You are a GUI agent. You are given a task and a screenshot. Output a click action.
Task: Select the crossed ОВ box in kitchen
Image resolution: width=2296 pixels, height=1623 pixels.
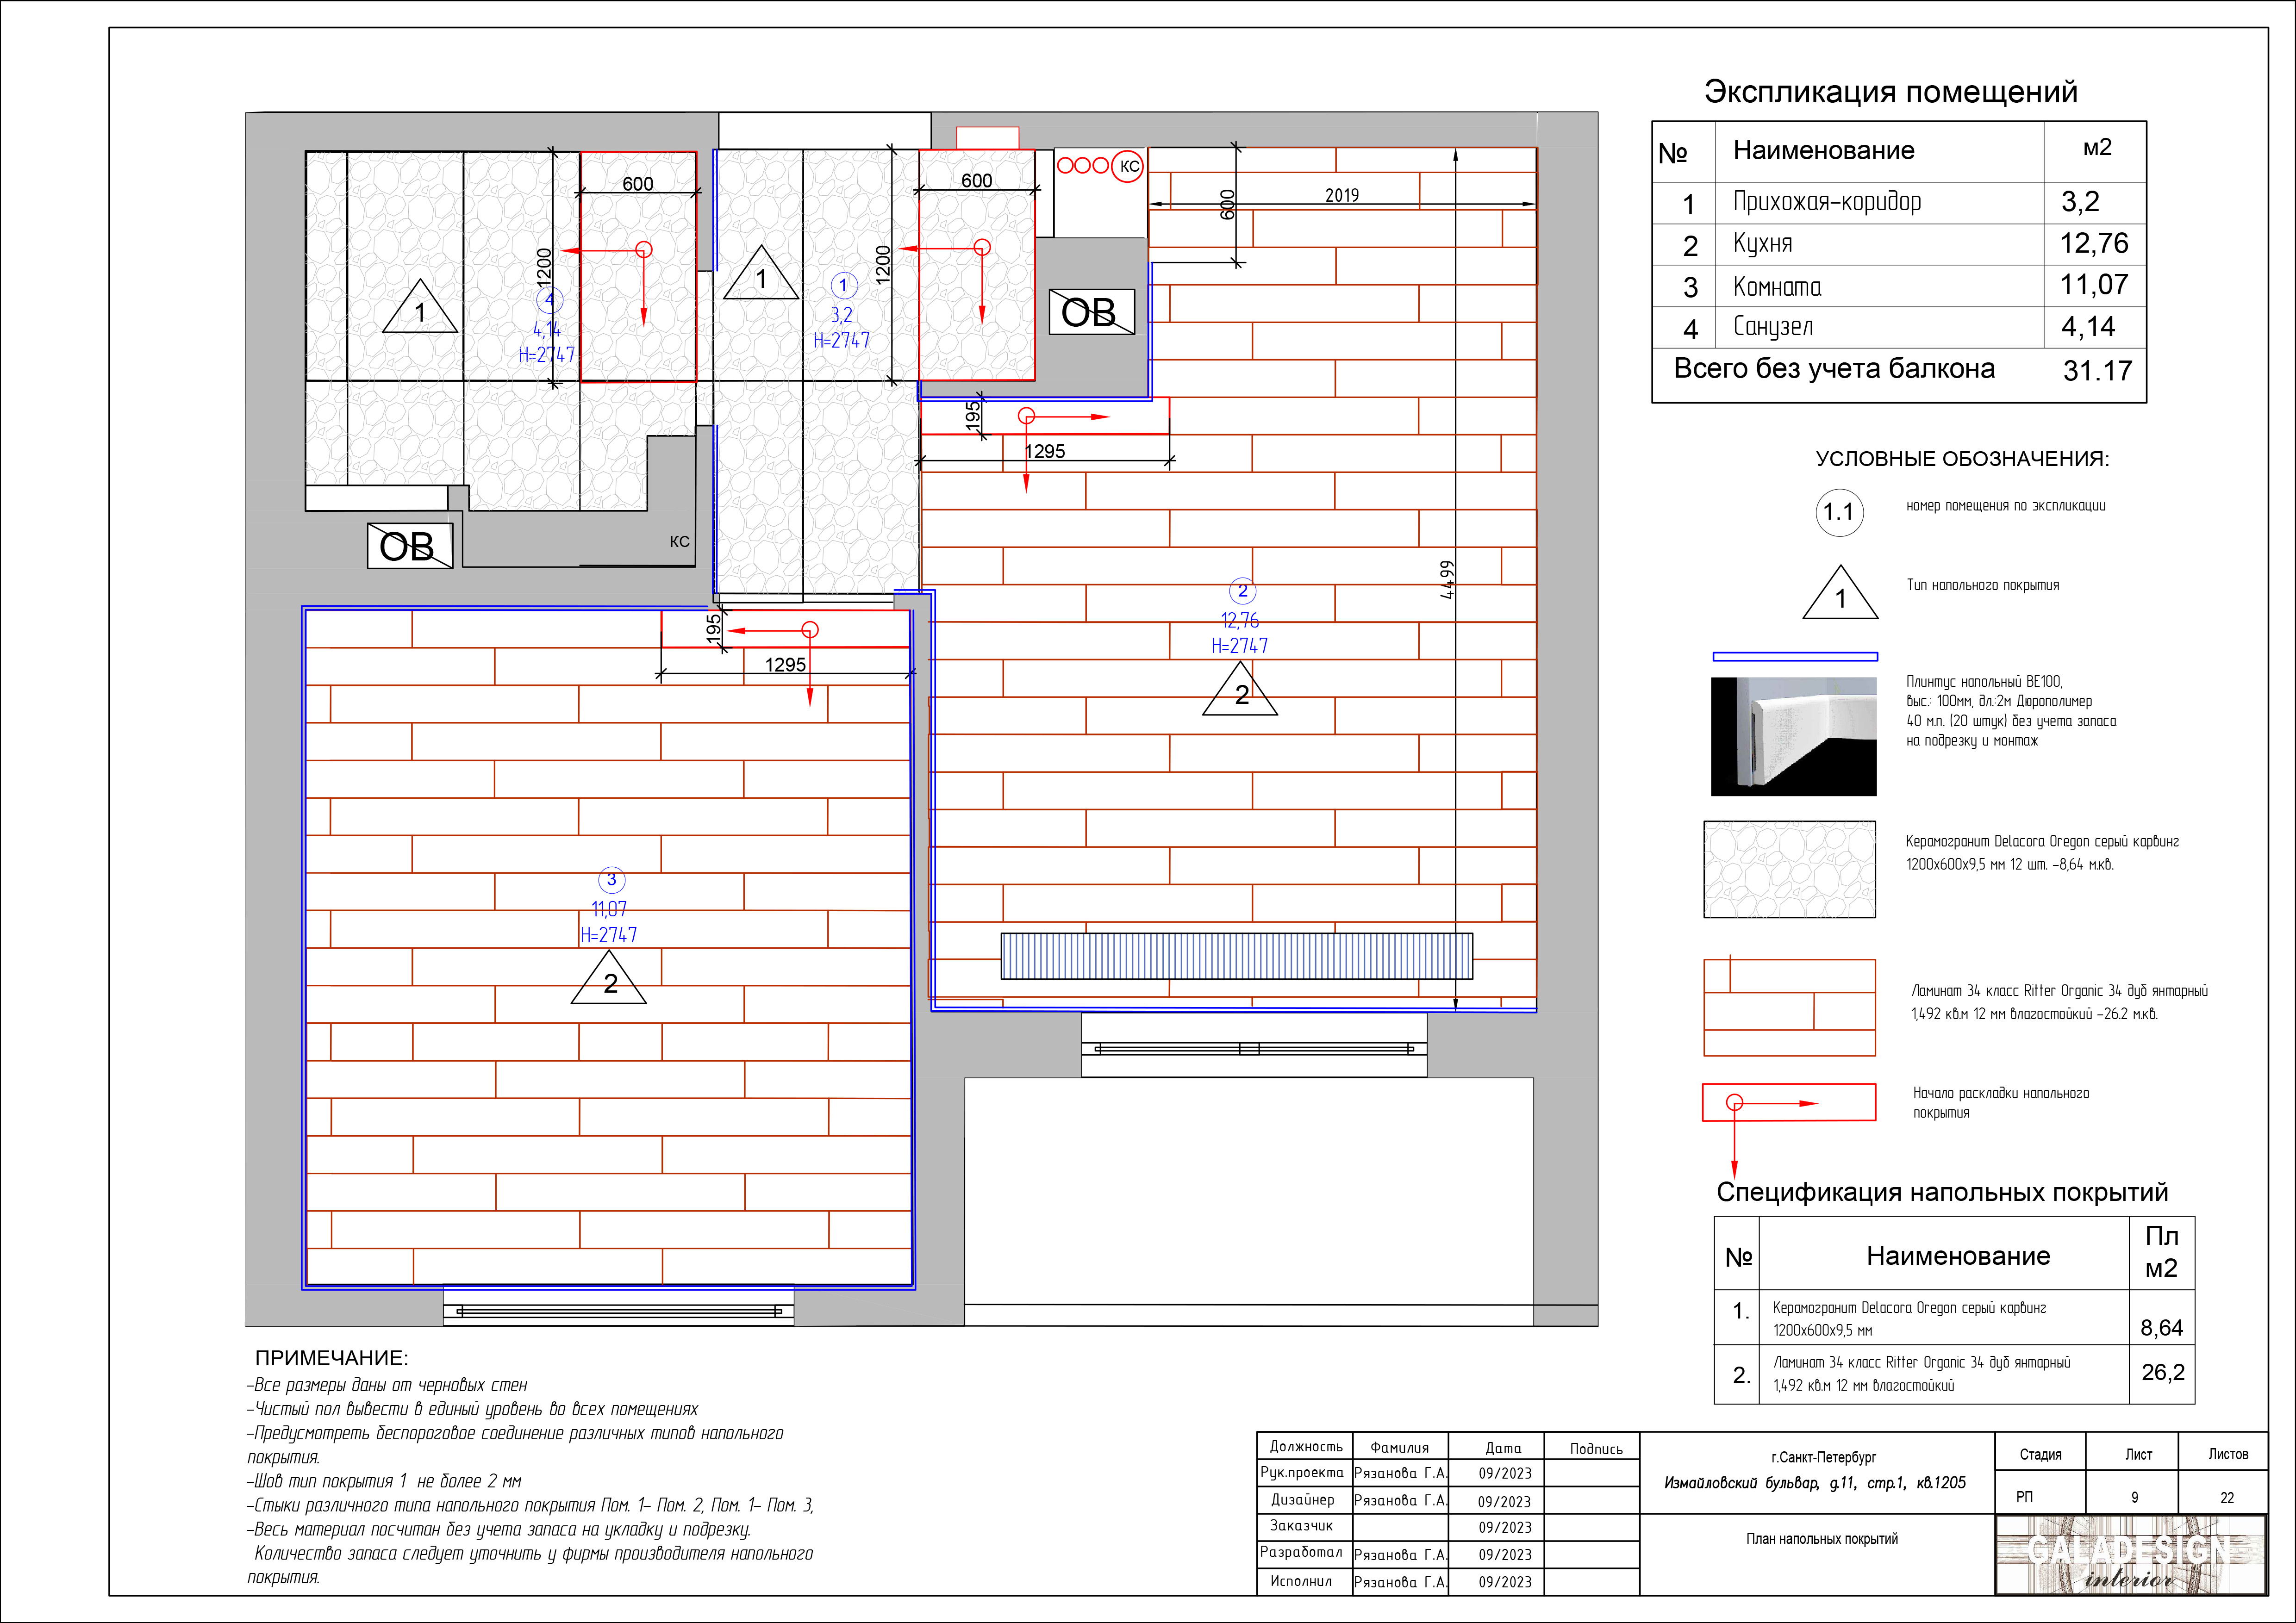pos(1091,312)
